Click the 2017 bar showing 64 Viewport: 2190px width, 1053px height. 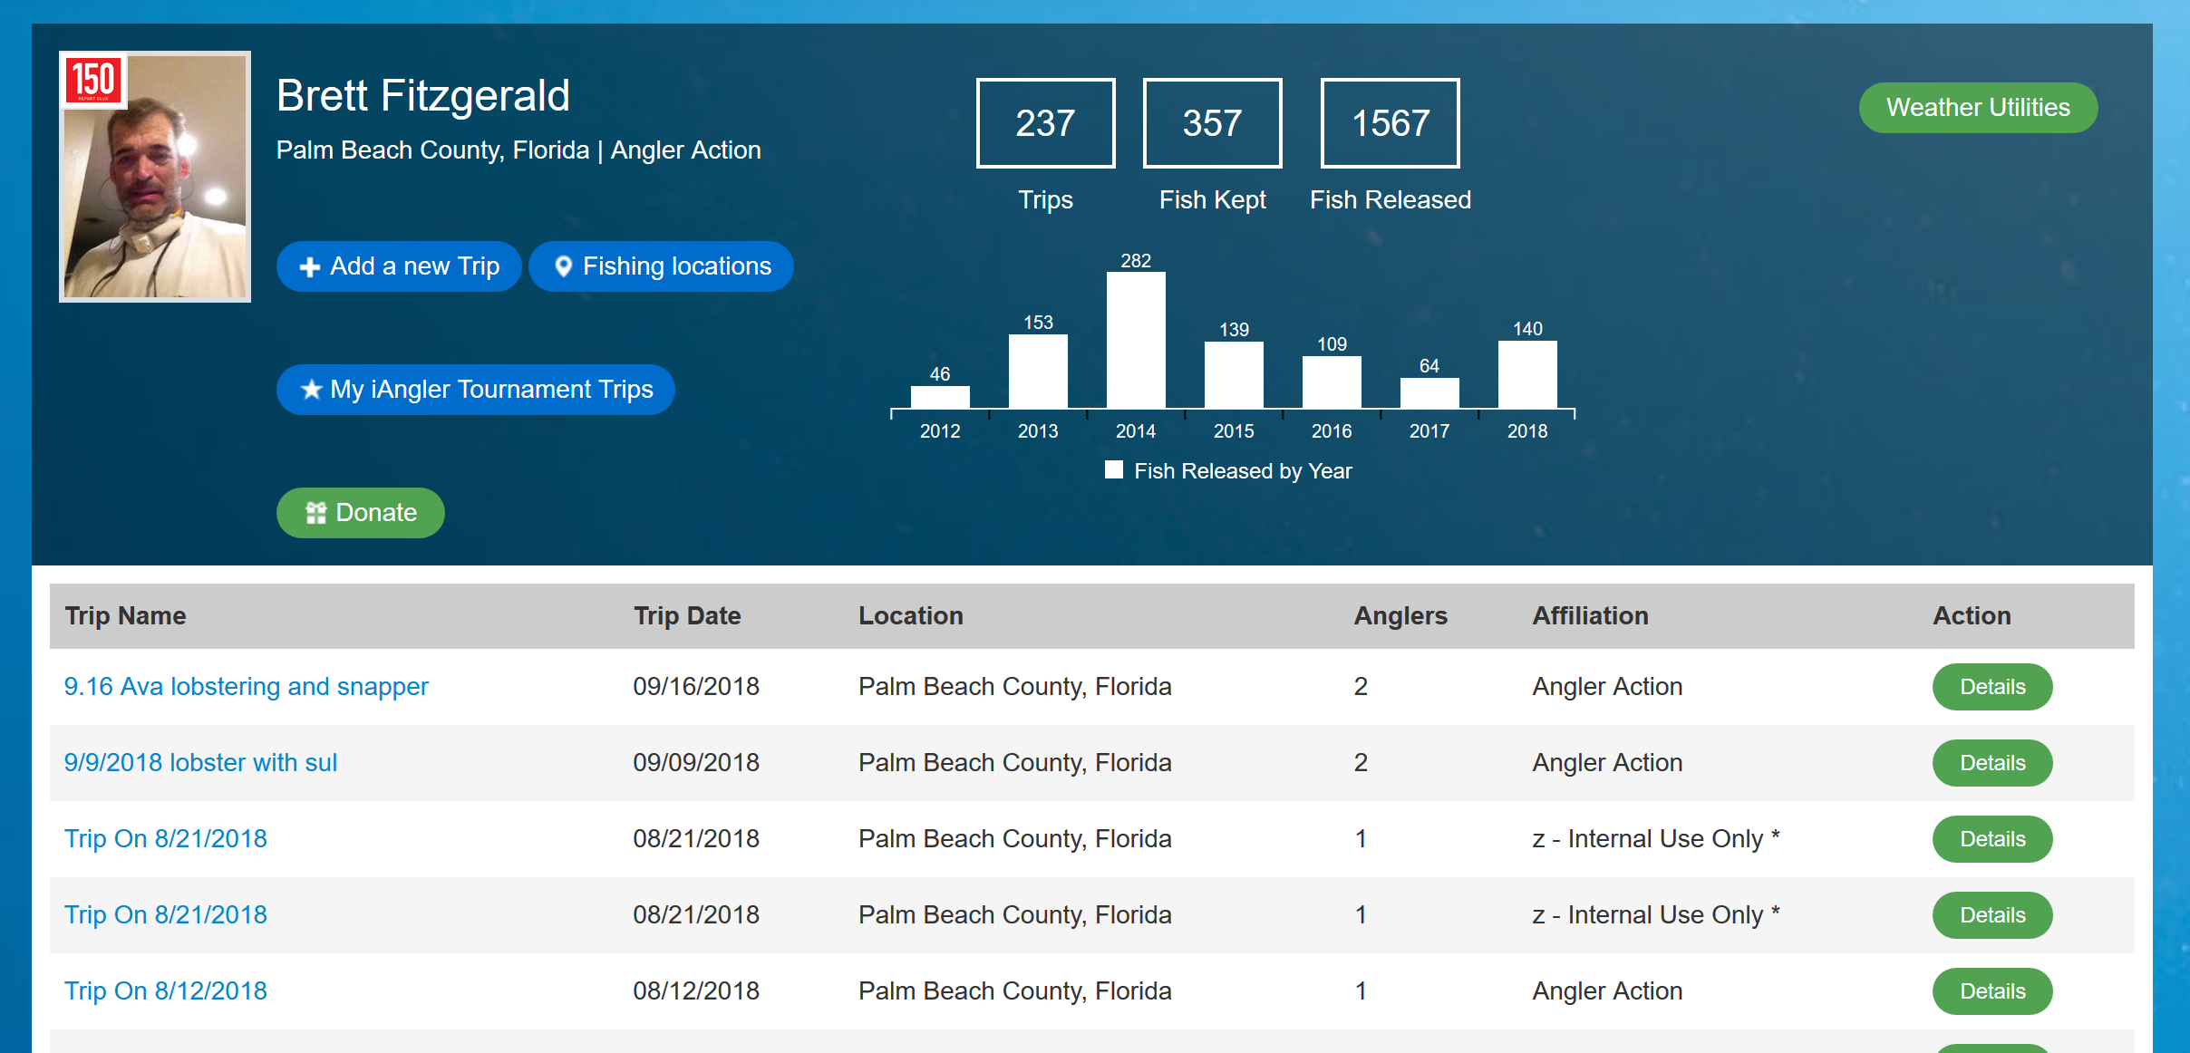(1429, 393)
